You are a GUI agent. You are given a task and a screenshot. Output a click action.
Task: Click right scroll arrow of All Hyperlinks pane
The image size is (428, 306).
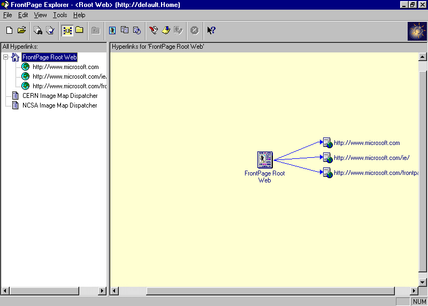coord(102,291)
